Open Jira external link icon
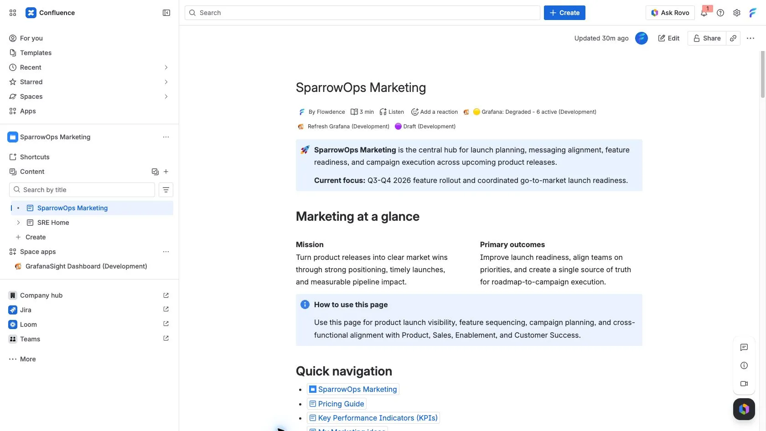766x431 pixels. pyautogui.click(x=166, y=309)
